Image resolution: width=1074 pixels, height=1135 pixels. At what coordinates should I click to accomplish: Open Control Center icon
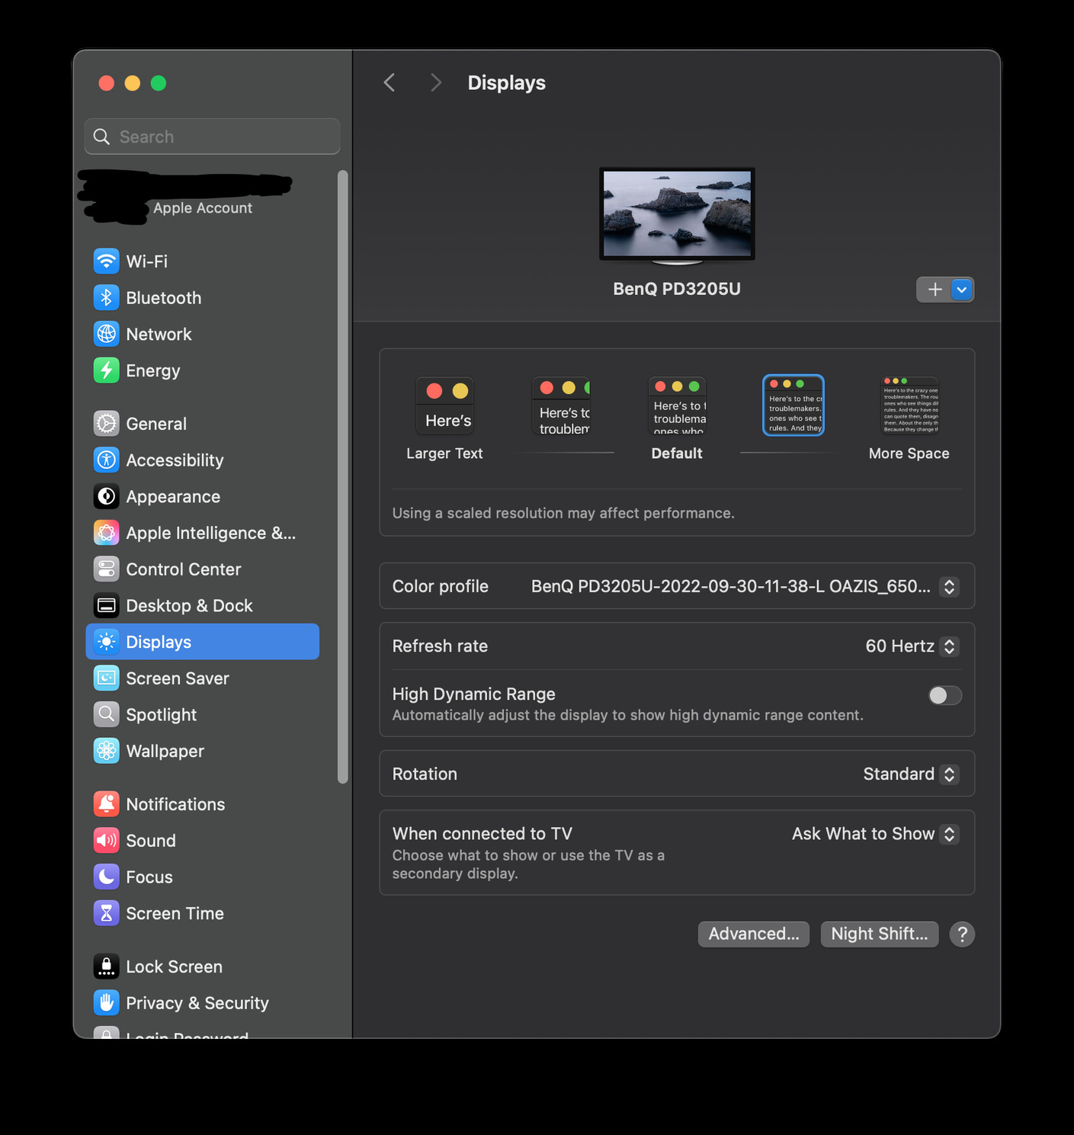107,569
